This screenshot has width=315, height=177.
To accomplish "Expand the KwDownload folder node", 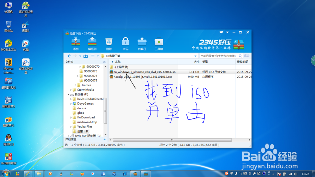I will coord(71,117).
